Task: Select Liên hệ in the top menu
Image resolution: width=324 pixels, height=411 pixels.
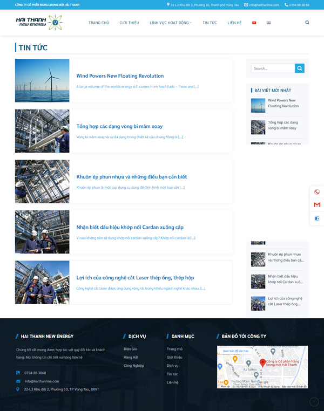Action: [x=234, y=23]
